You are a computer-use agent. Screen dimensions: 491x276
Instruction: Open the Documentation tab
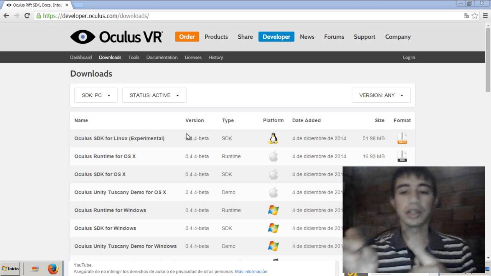click(x=162, y=58)
